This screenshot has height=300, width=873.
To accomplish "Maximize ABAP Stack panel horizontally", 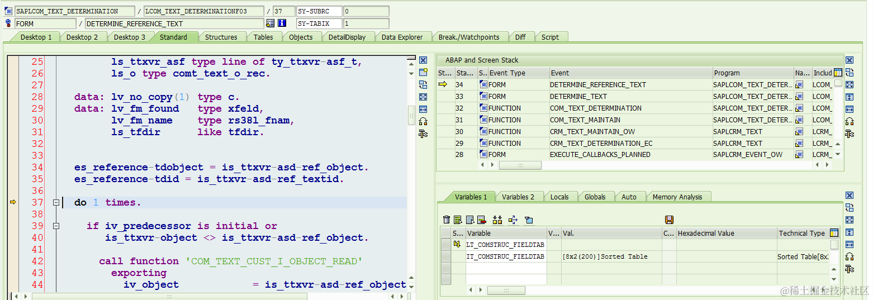I will (x=850, y=109).
